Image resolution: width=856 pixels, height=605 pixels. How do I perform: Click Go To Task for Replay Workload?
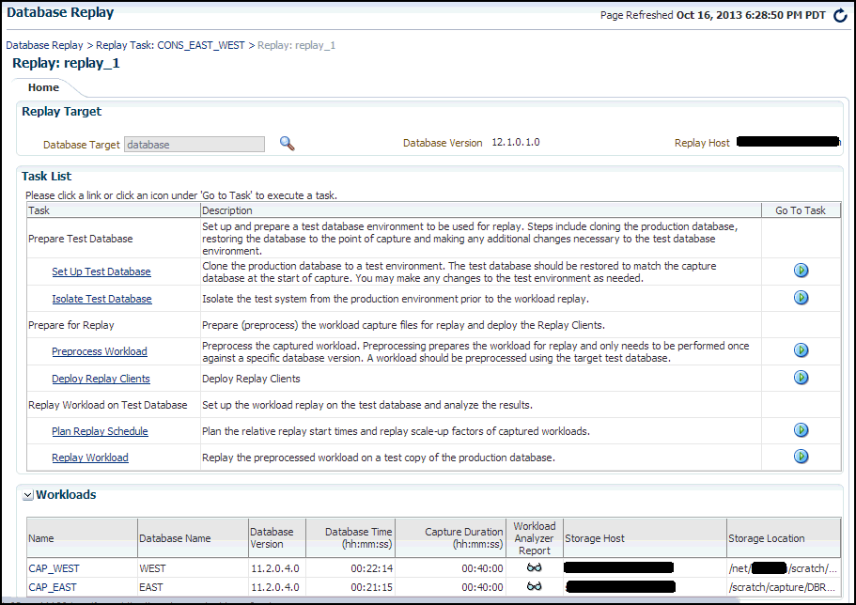click(801, 457)
